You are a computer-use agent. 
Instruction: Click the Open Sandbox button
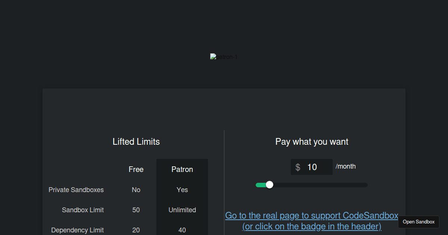click(x=419, y=222)
